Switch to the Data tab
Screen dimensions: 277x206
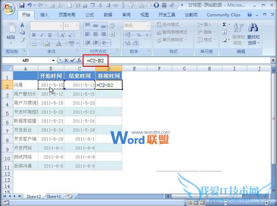coord(108,15)
